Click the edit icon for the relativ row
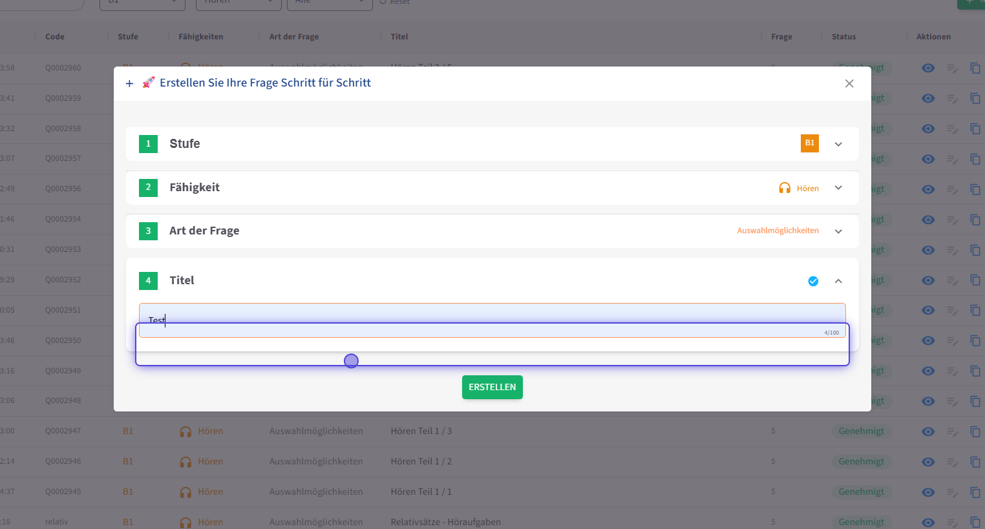Image resolution: width=985 pixels, height=529 pixels. (952, 523)
